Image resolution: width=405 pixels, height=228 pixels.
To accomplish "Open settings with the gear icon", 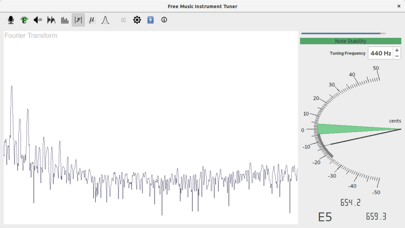I will 137,20.
